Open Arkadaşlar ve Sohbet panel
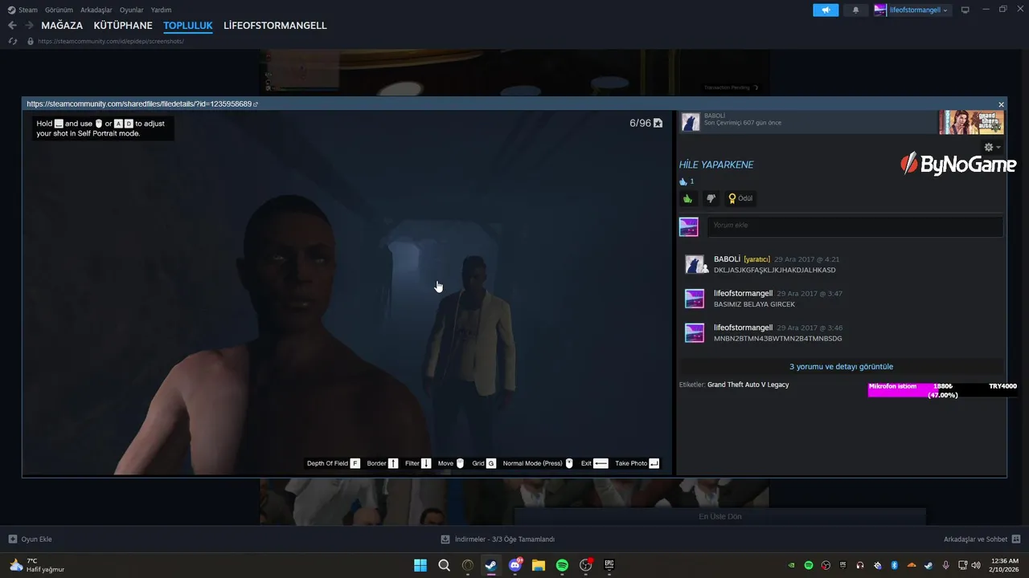 point(982,539)
